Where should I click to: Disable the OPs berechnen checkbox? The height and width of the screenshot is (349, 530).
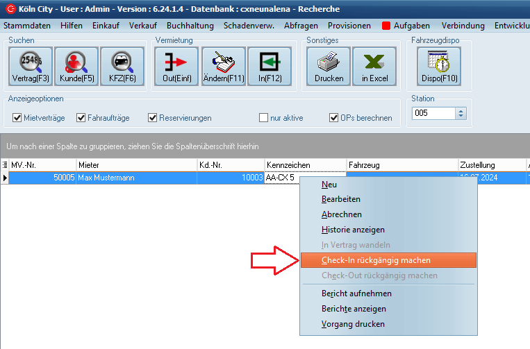tap(333, 118)
